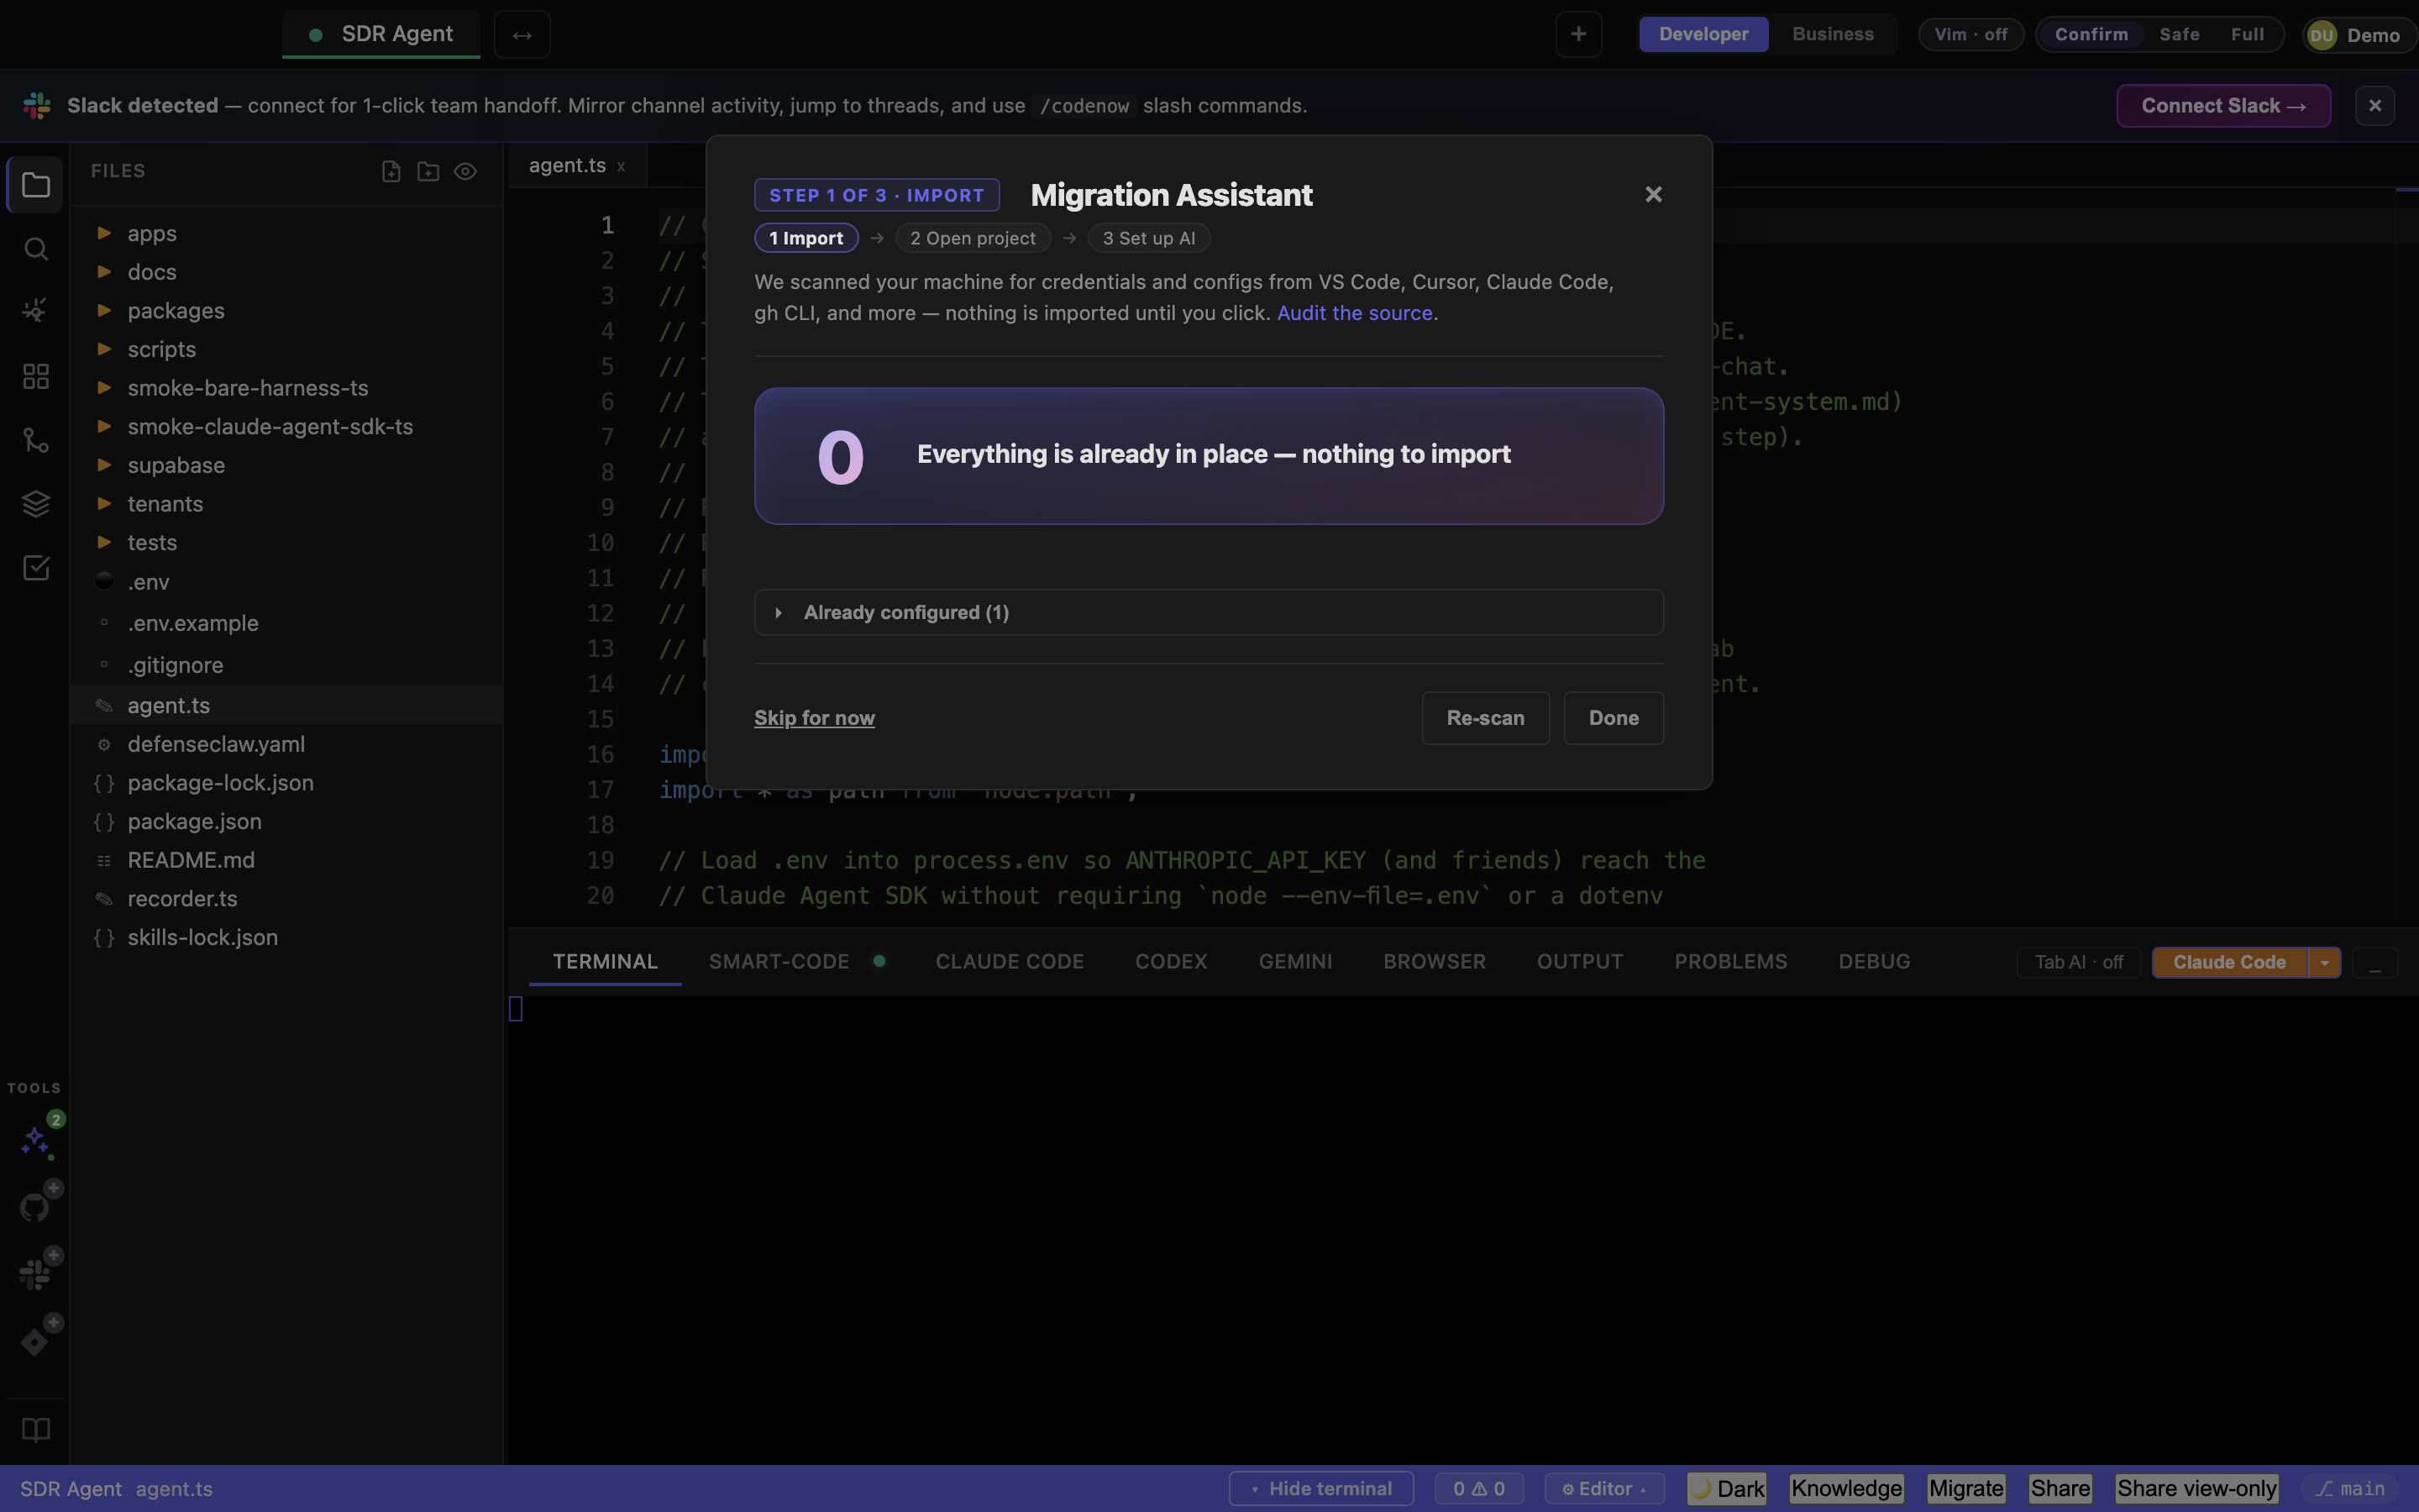Switch to the PROBLEMS tab
Viewport: 2419px width, 1512px height.
[1730, 962]
